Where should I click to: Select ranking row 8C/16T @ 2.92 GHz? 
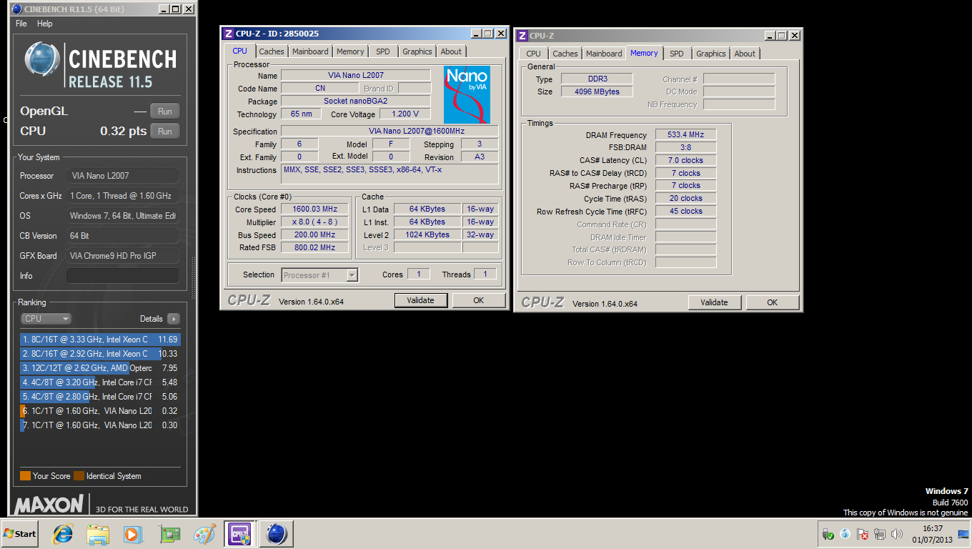[100, 354]
